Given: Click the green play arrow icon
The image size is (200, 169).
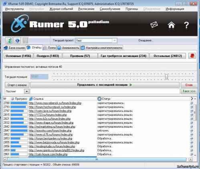Looking at the screenshot, I should click(x=131, y=85).
